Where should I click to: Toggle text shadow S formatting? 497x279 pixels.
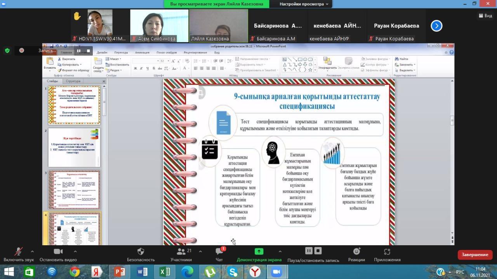coord(154,68)
